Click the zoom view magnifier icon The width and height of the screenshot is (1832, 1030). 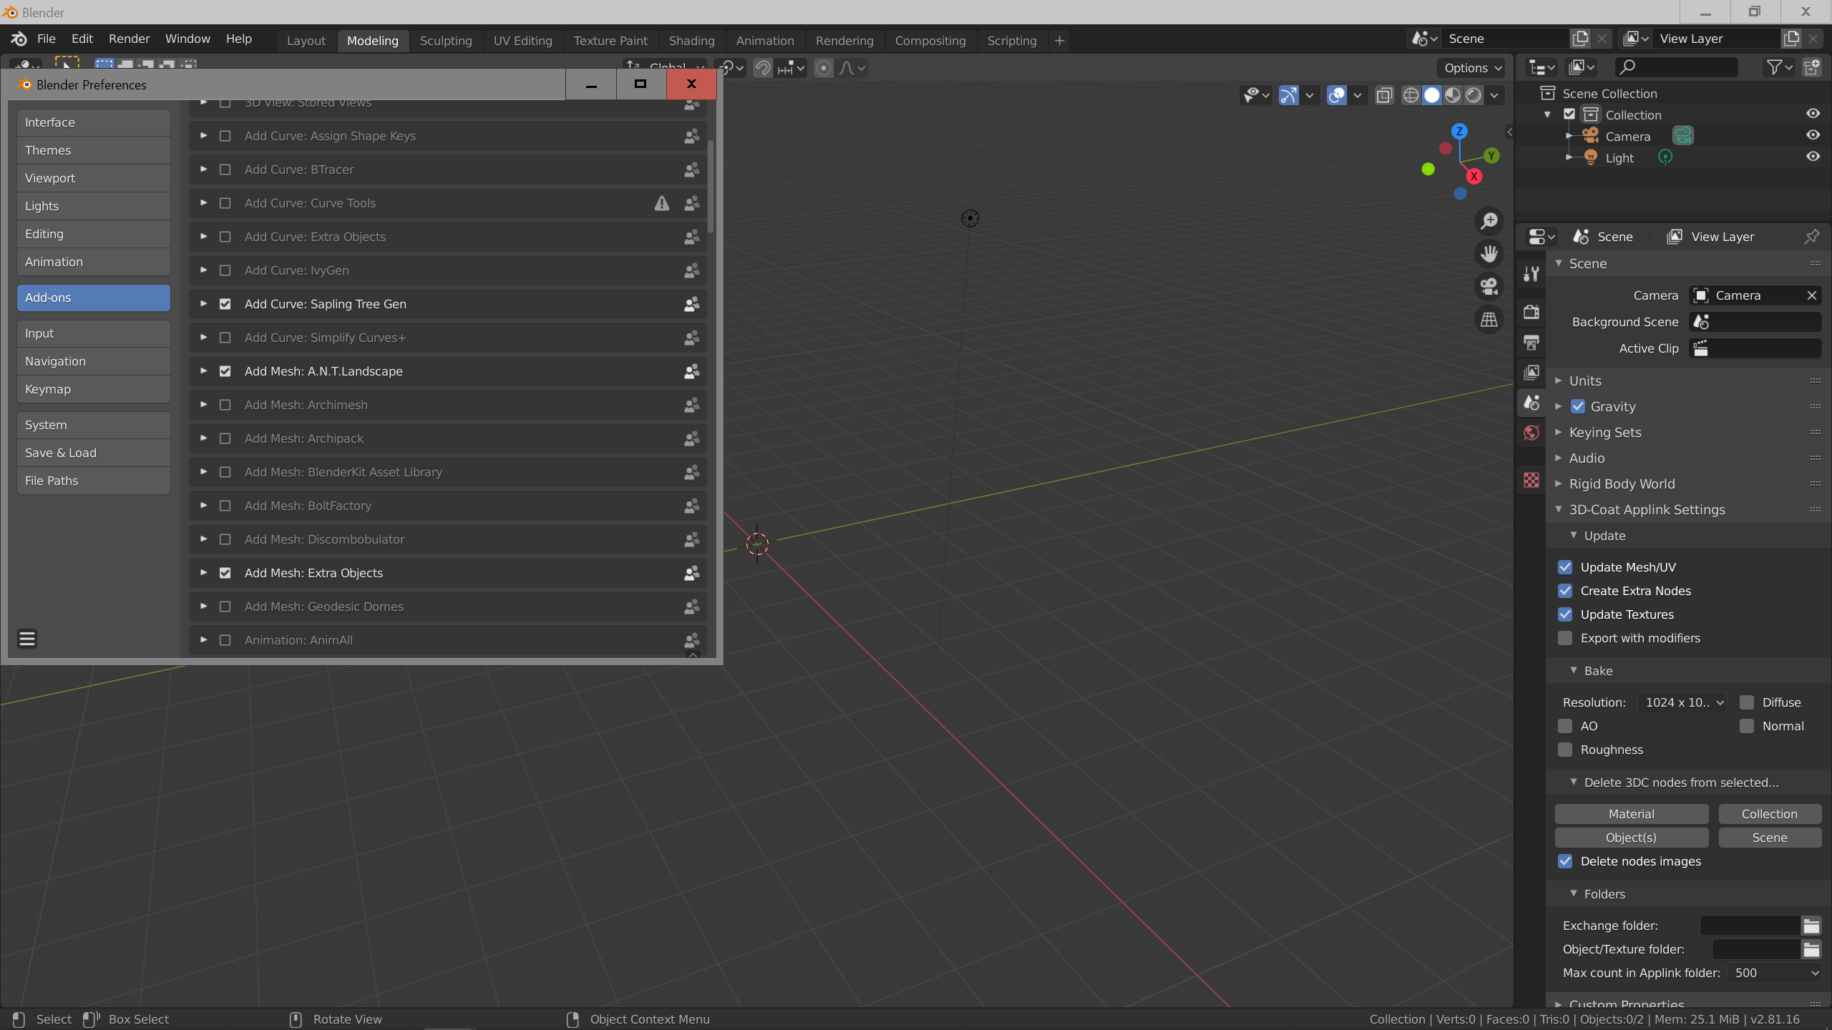click(x=1489, y=221)
